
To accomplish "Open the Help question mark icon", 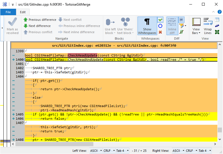I will pos(220,12).
